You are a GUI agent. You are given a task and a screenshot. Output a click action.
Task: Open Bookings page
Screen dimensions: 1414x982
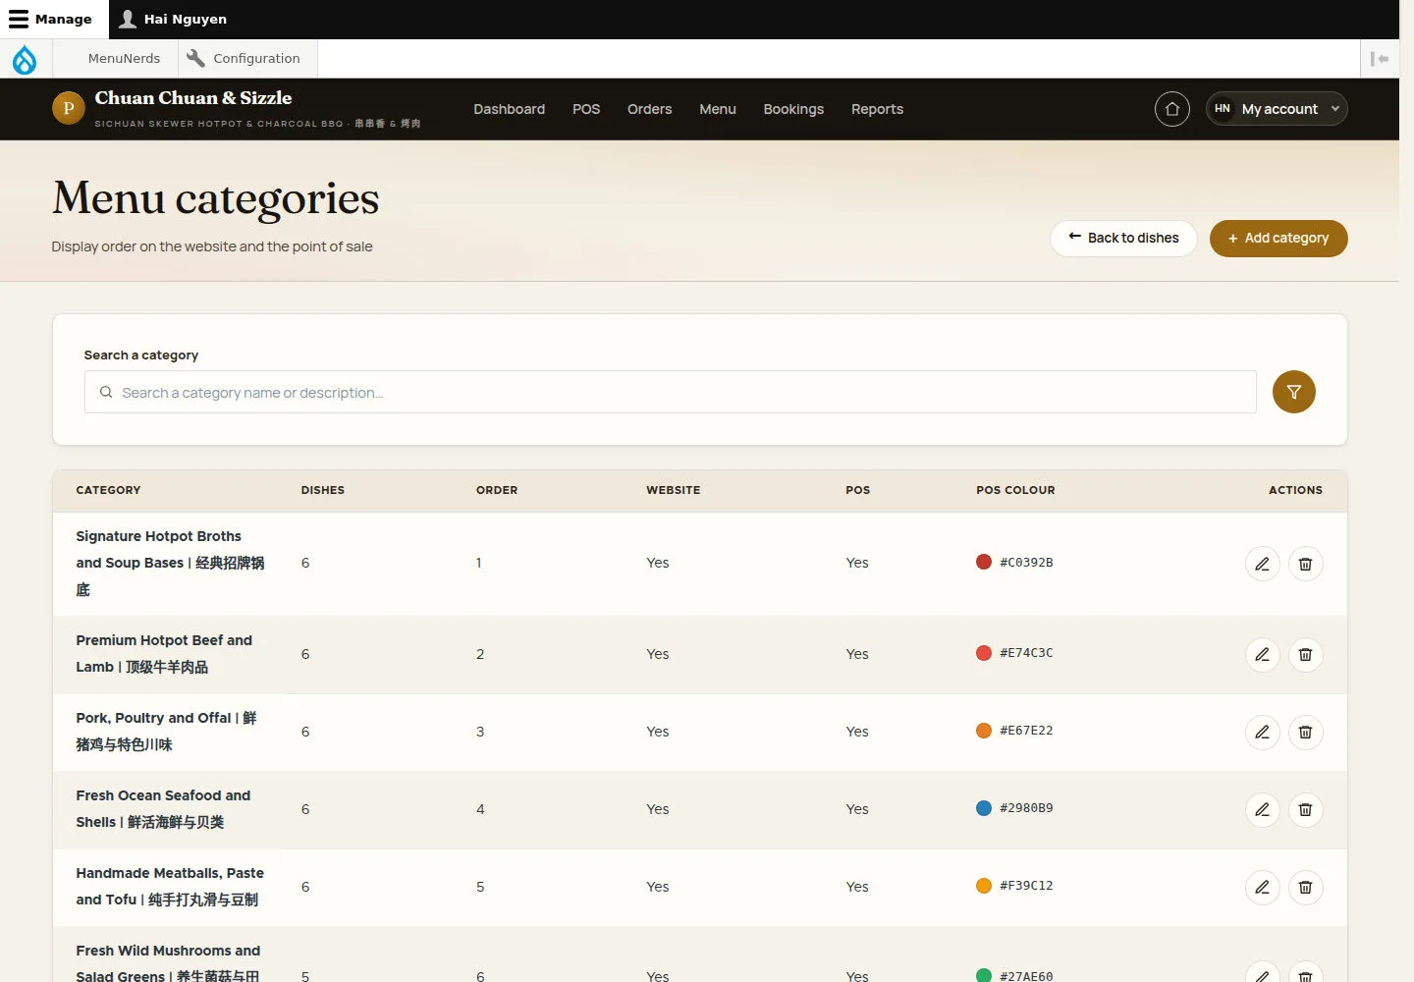793,109
